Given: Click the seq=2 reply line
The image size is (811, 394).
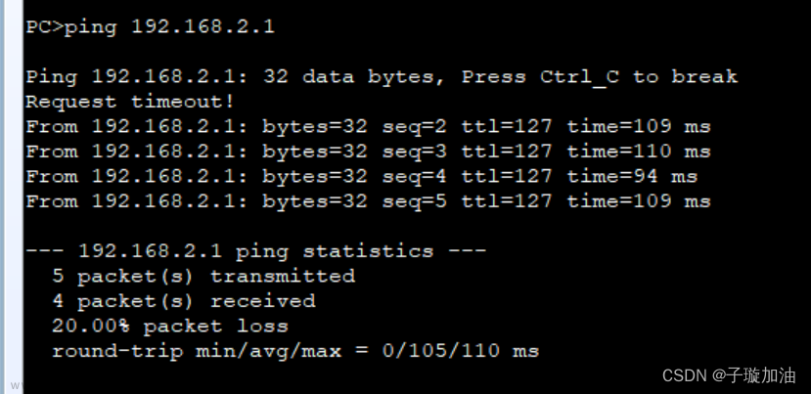Looking at the screenshot, I should (x=368, y=127).
